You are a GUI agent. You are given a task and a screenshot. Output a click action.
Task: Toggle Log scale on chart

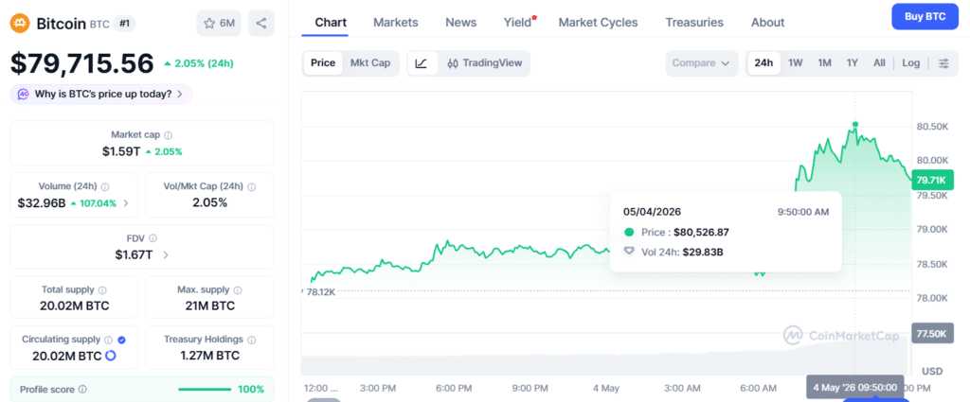click(910, 63)
